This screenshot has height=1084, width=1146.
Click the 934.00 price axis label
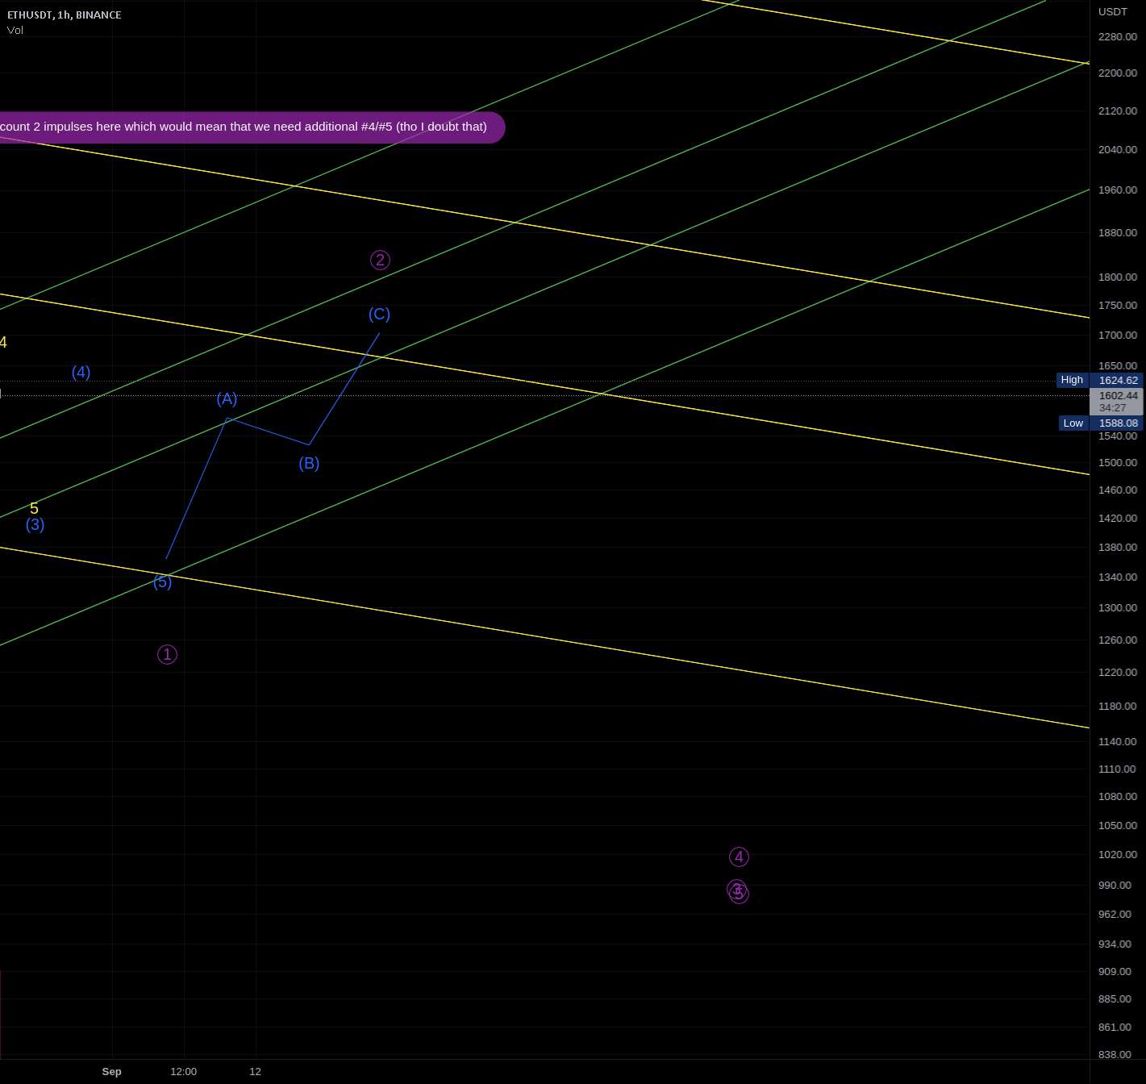(1115, 944)
